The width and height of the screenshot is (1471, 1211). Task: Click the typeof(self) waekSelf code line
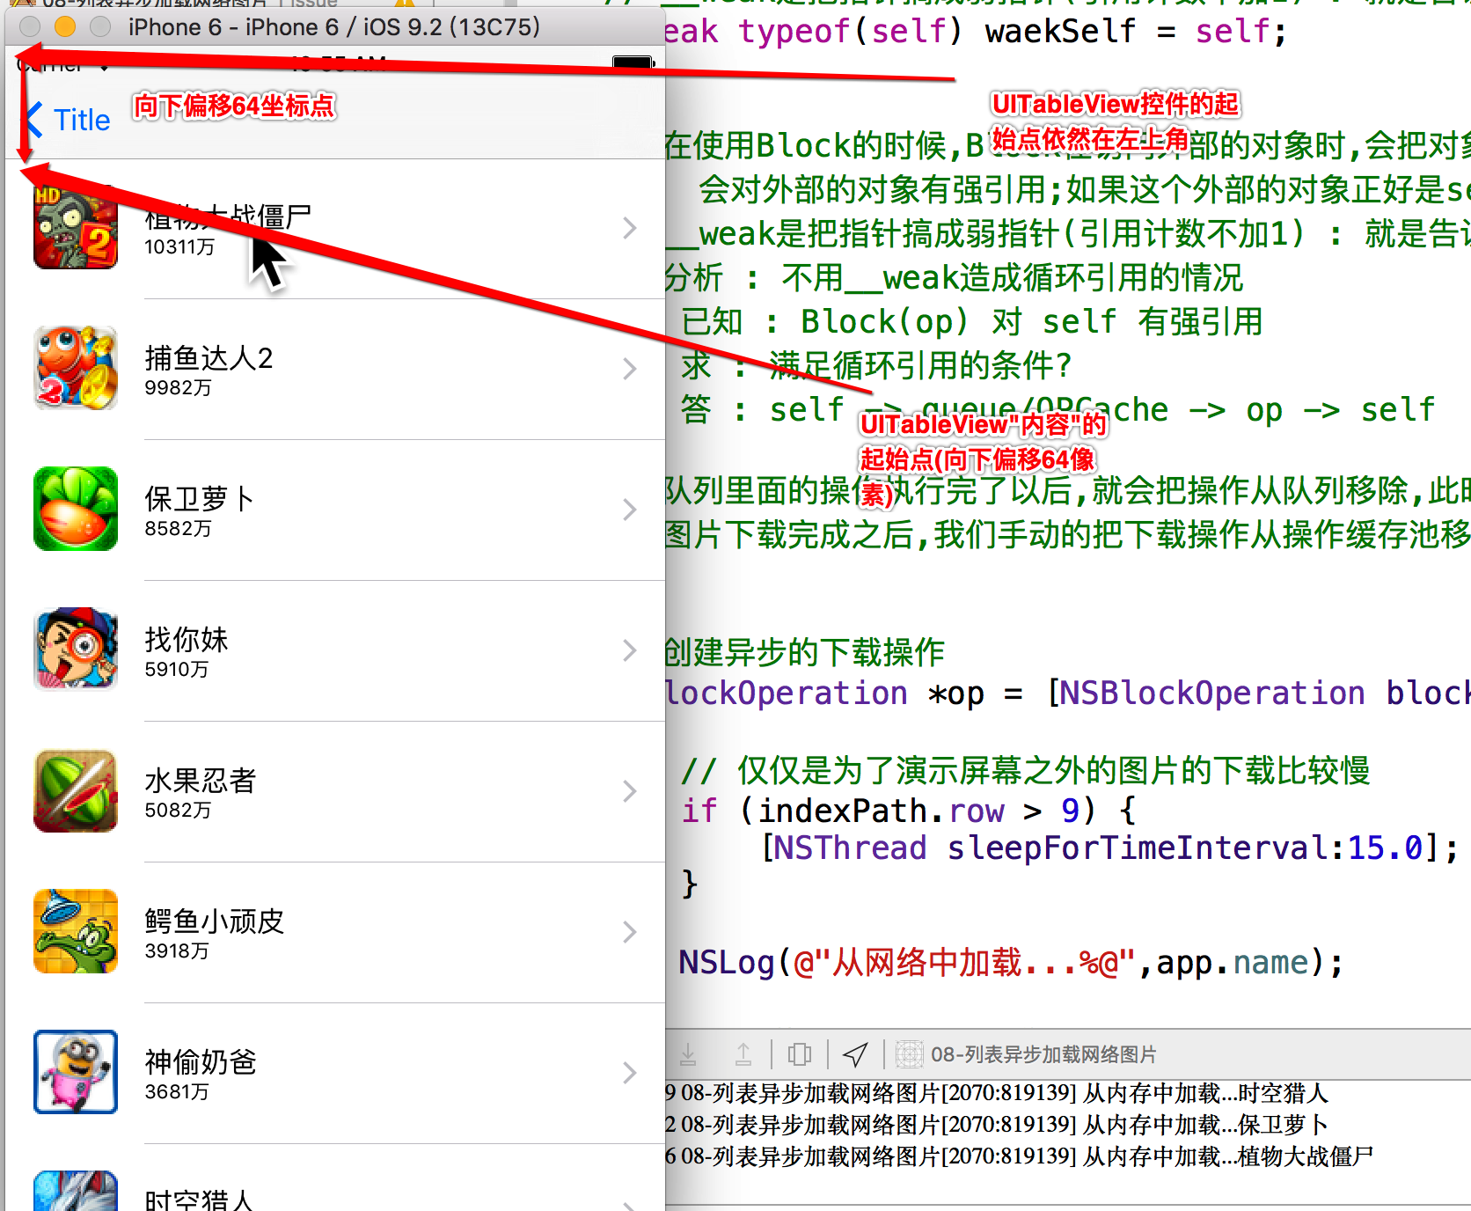pyautogui.click(x=975, y=32)
